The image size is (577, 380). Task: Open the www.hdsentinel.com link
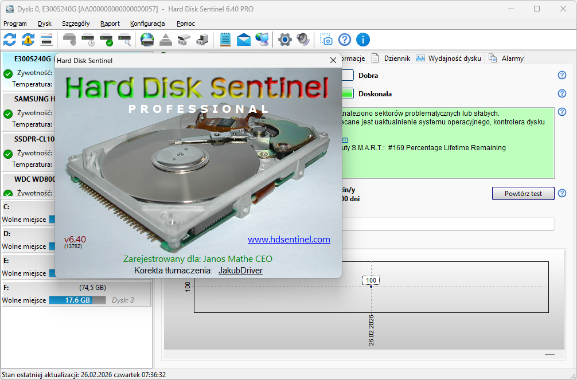point(289,240)
